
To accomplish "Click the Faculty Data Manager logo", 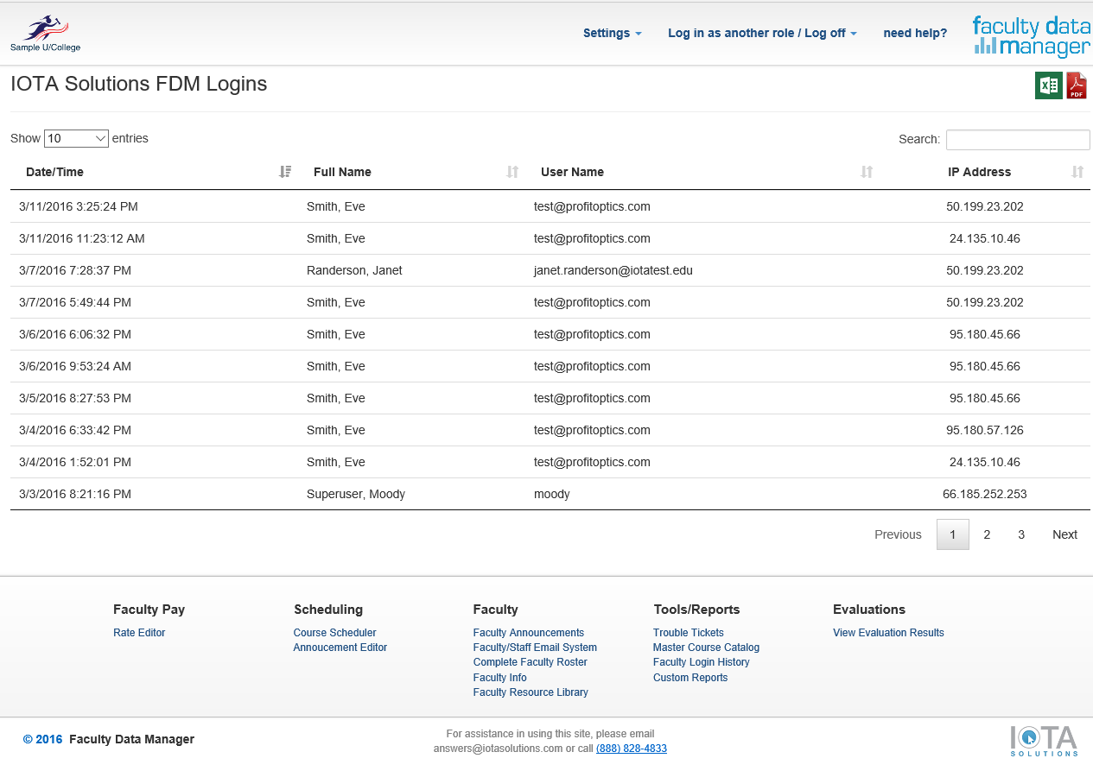I will pos(1031,35).
